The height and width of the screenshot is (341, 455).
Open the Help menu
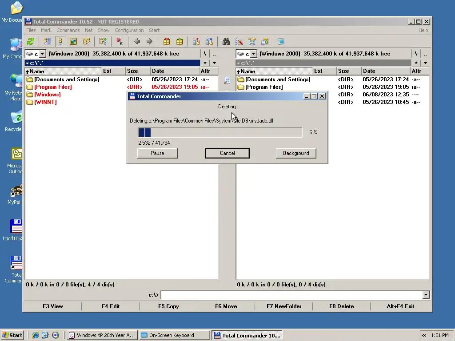click(423, 30)
